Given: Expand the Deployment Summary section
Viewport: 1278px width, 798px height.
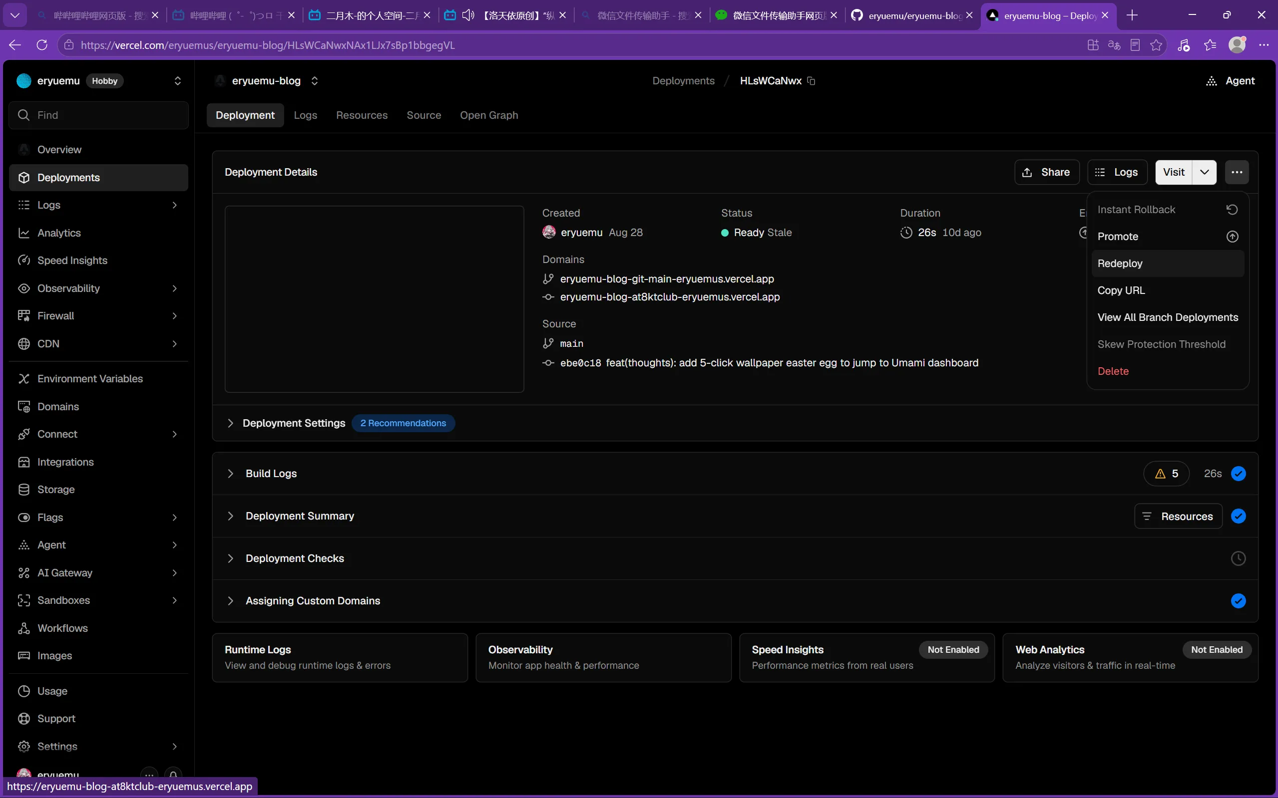Looking at the screenshot, I should click(x=230, y=516).
